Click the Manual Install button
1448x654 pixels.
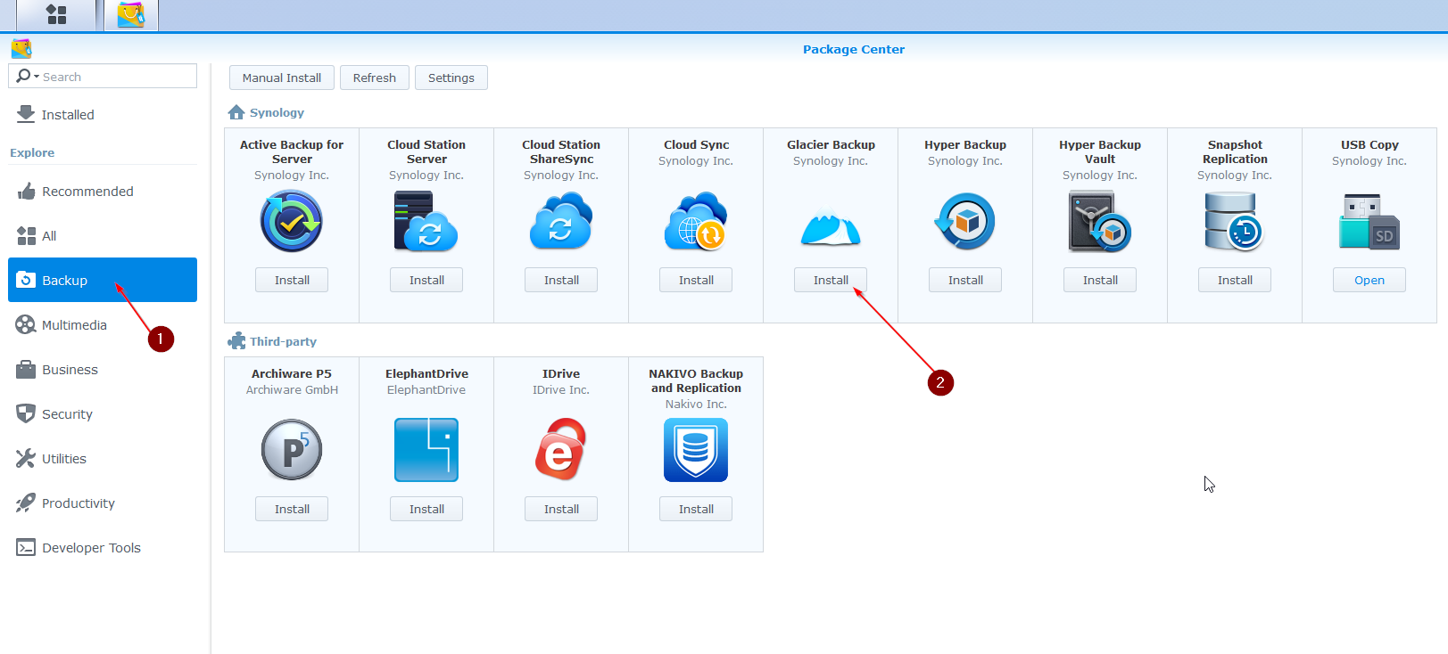coord(282,78)
